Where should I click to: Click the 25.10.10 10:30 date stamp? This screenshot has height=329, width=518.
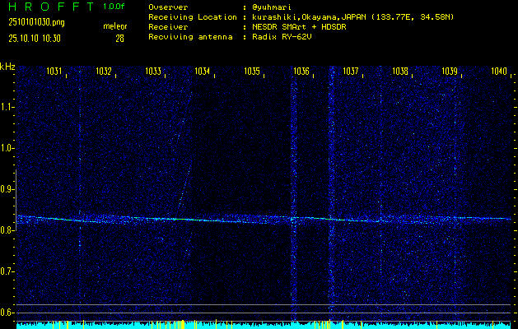[34, 38]
